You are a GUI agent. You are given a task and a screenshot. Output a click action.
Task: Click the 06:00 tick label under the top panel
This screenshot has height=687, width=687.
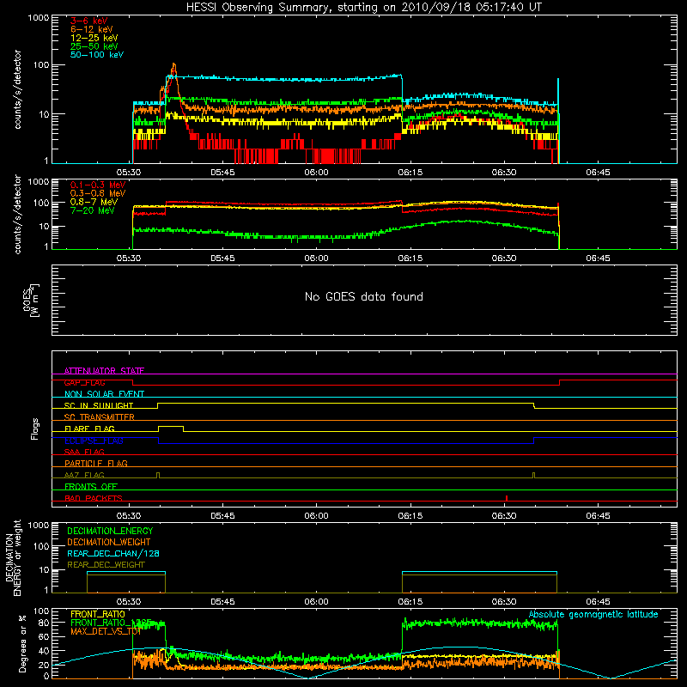click(316, 173)
